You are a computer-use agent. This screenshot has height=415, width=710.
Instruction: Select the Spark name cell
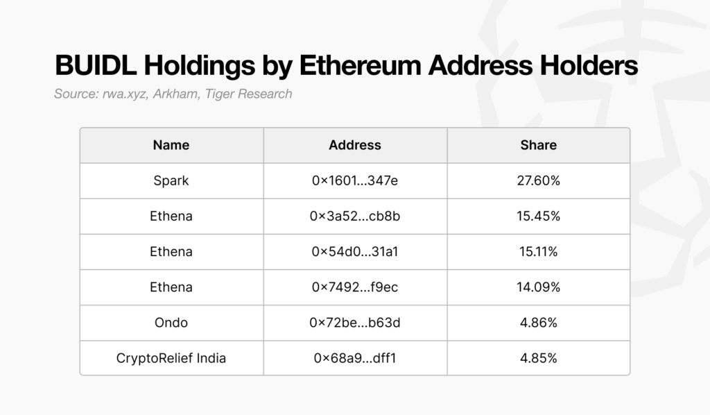point(171,180)
